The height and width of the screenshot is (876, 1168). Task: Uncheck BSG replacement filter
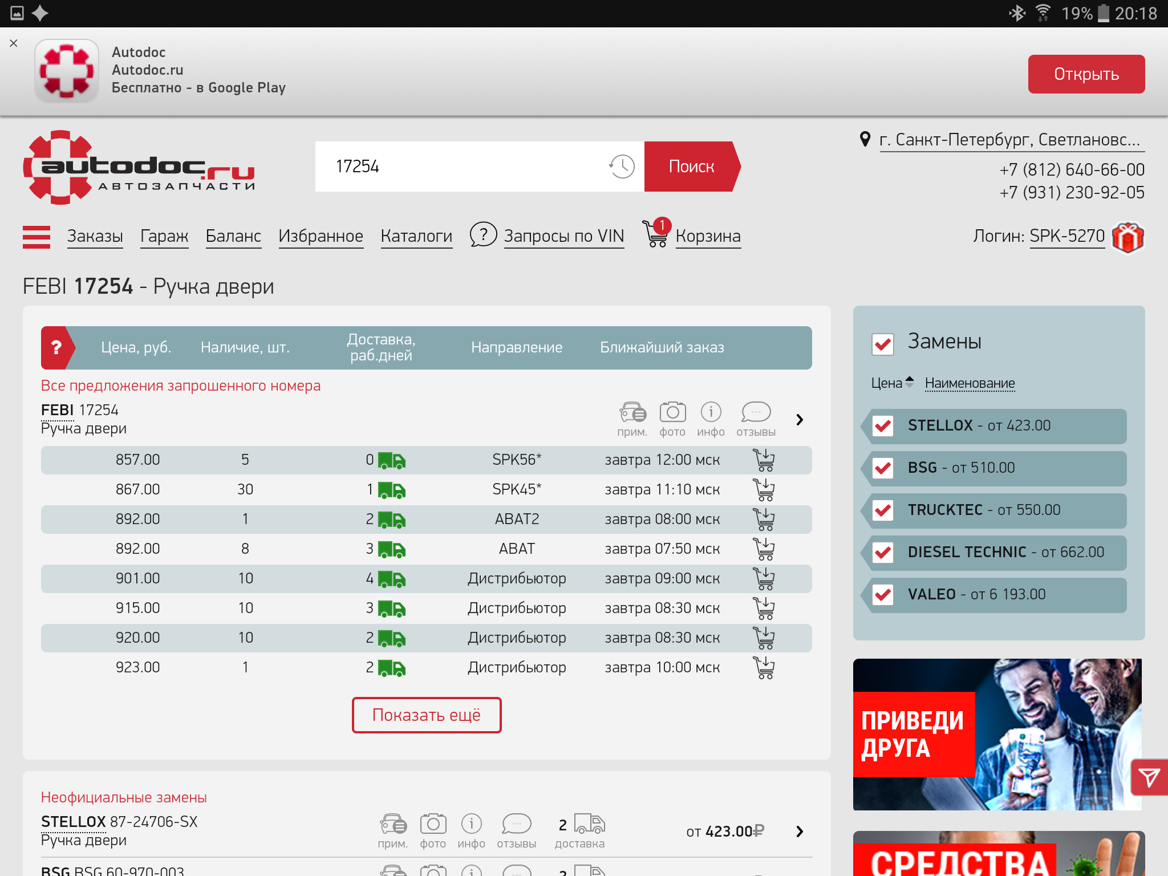click(883, 468)
